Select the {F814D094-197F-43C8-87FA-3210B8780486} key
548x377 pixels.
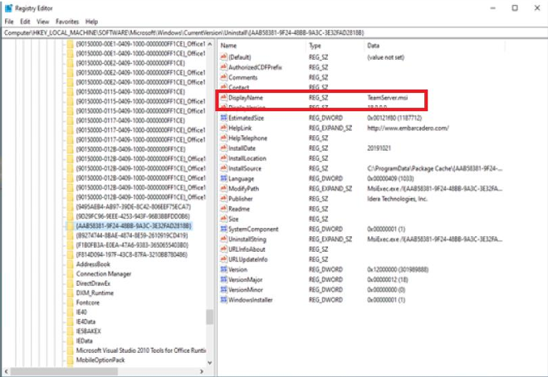[x=132, y=254]
